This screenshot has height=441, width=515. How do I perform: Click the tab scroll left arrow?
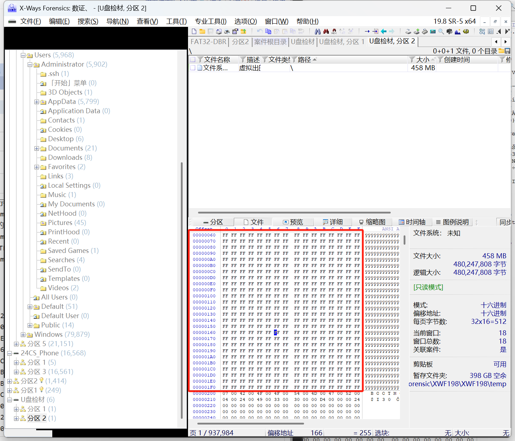tap(496, 42)
